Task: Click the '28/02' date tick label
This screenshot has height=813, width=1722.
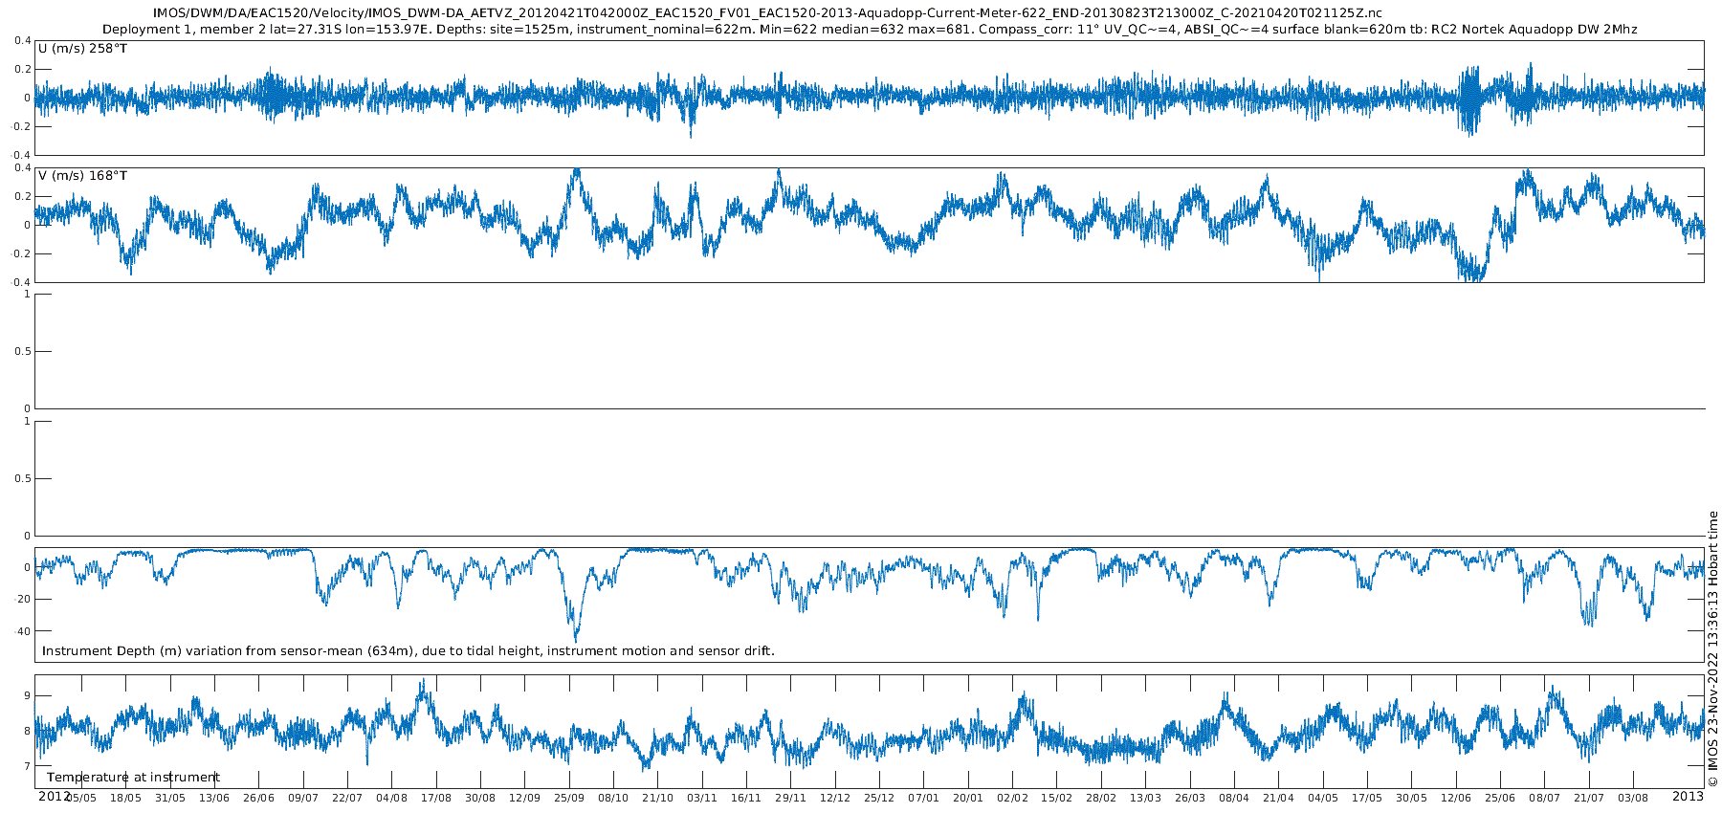Action: pos(1100,799)
